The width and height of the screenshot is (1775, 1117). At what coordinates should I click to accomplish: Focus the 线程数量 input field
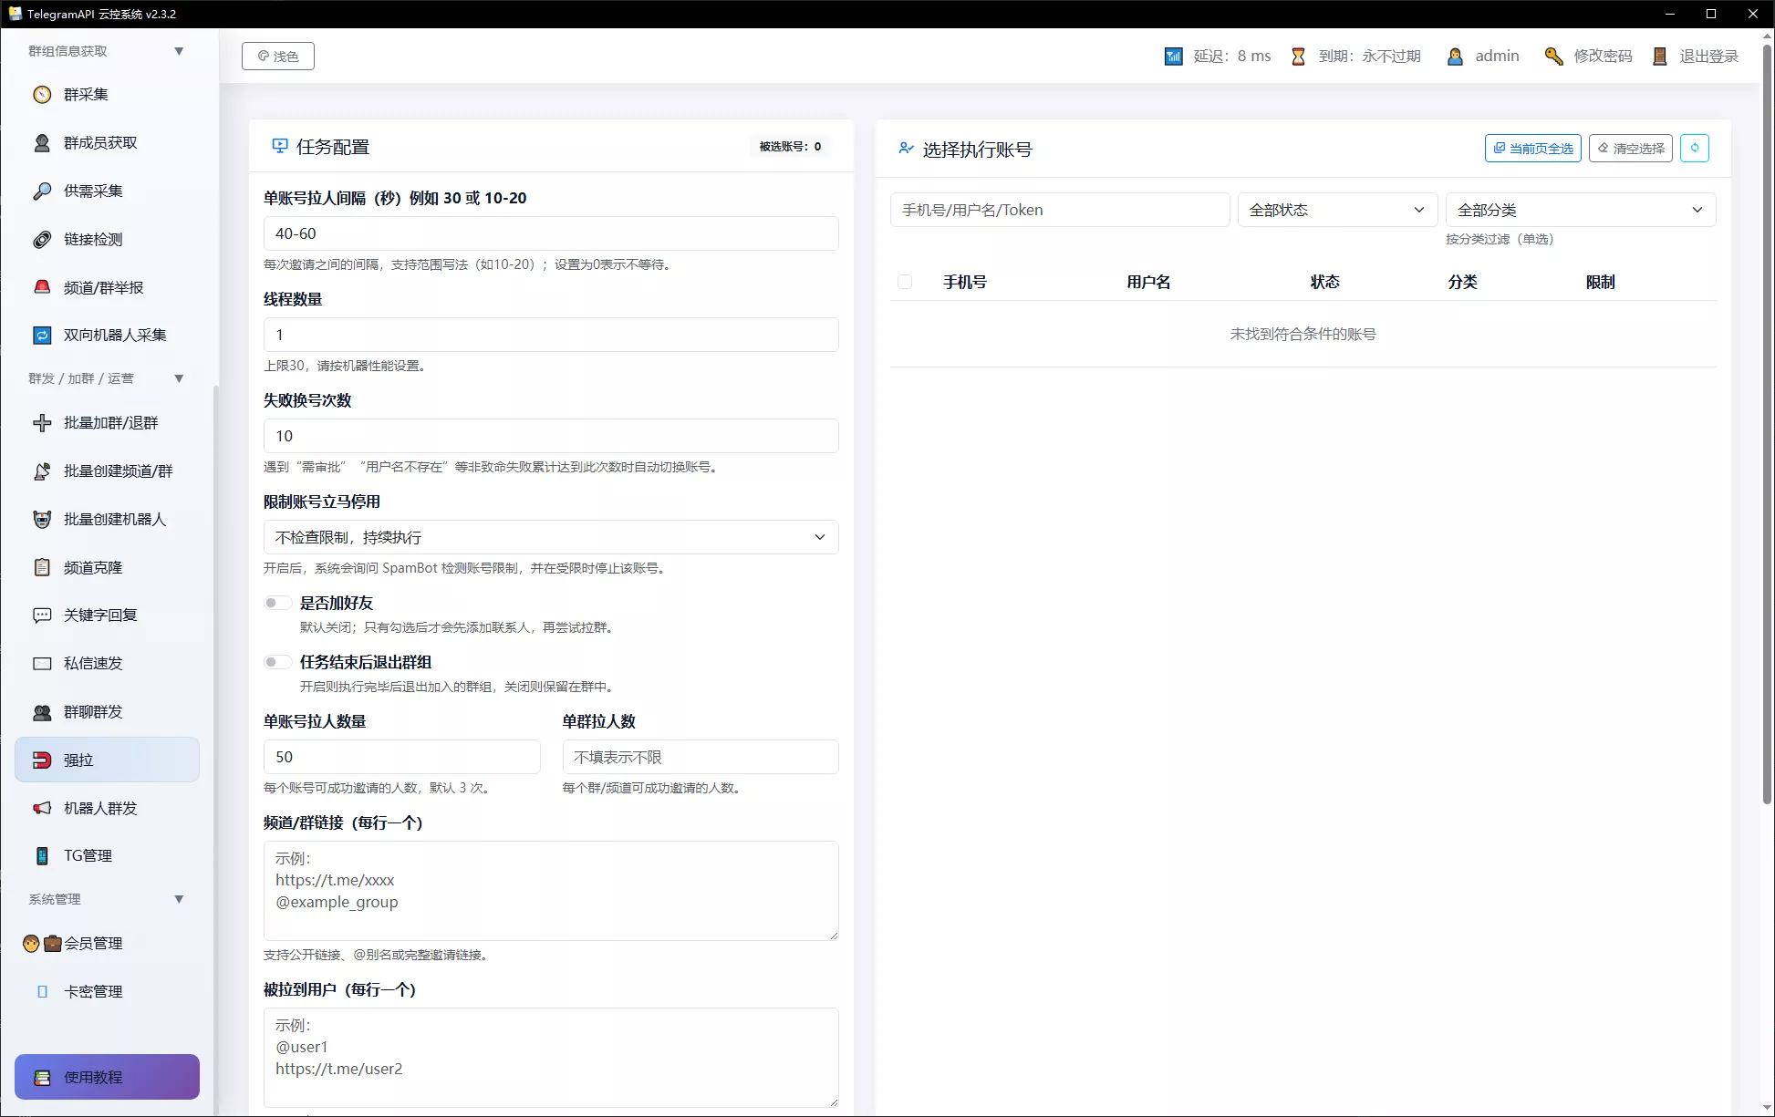point(551,335)
